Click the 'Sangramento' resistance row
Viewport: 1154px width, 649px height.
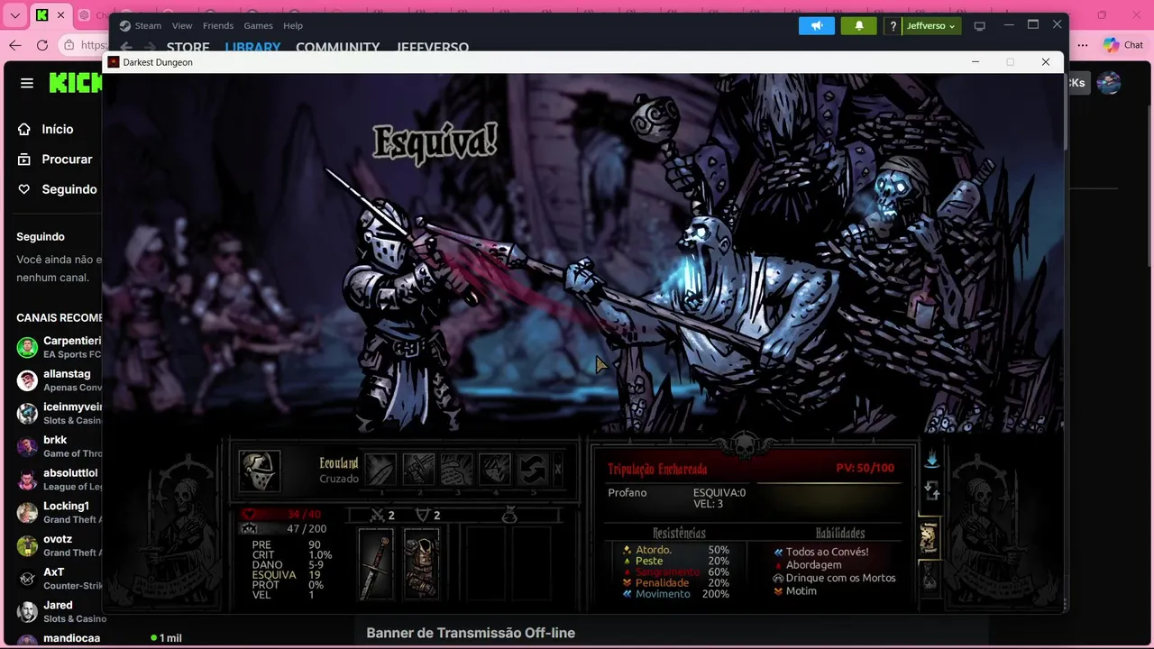pos(676,571)
